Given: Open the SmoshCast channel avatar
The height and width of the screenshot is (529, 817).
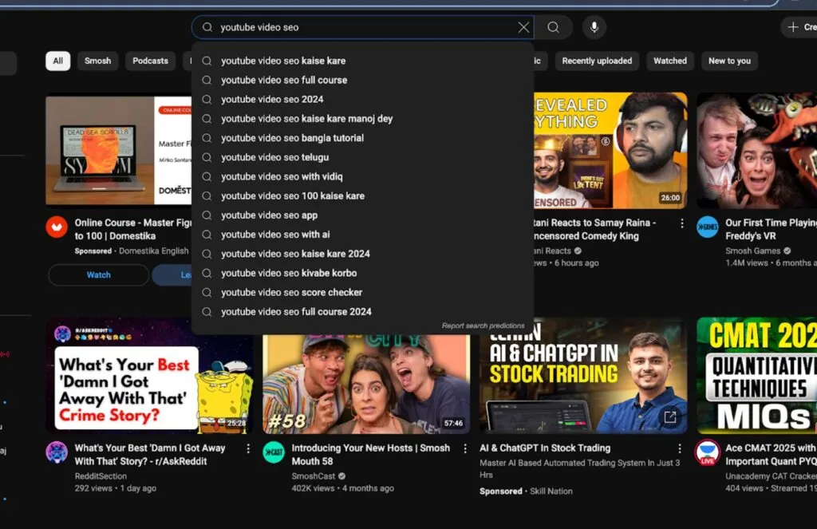Looking at the screenshot, I should 274,452.
